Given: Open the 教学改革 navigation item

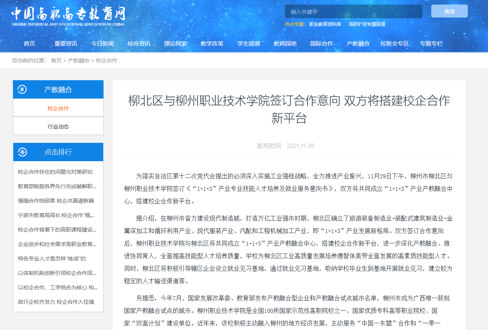Looking at the screenshot, I should click(x=212, y=43).
